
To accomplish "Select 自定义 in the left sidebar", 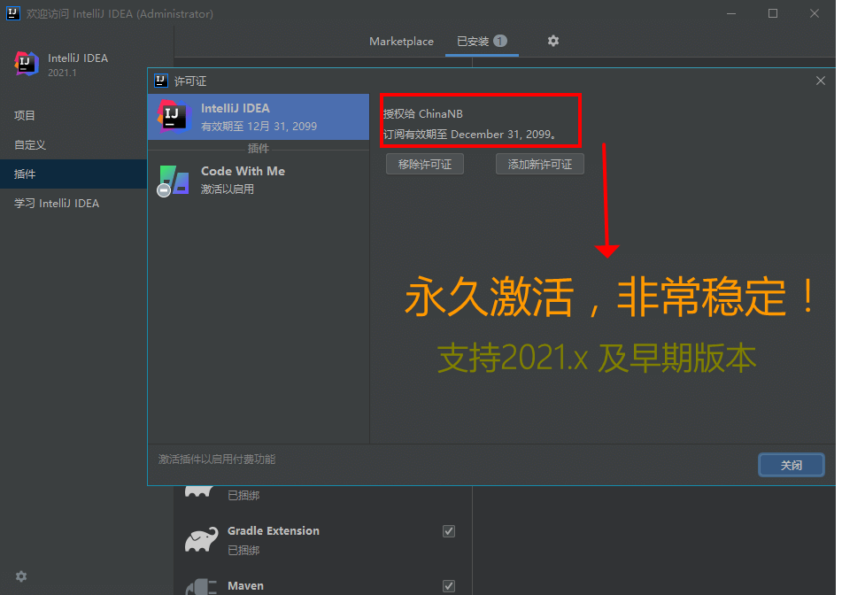I will pos(32,144).
